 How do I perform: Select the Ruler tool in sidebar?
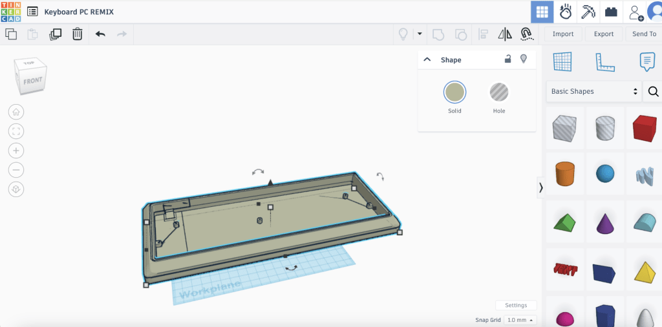pyautogui.click(x=604, y=62)
